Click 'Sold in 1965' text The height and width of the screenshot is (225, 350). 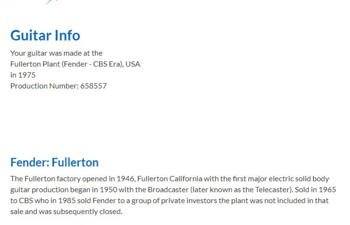pyautogui.click(x=315, y=190)
